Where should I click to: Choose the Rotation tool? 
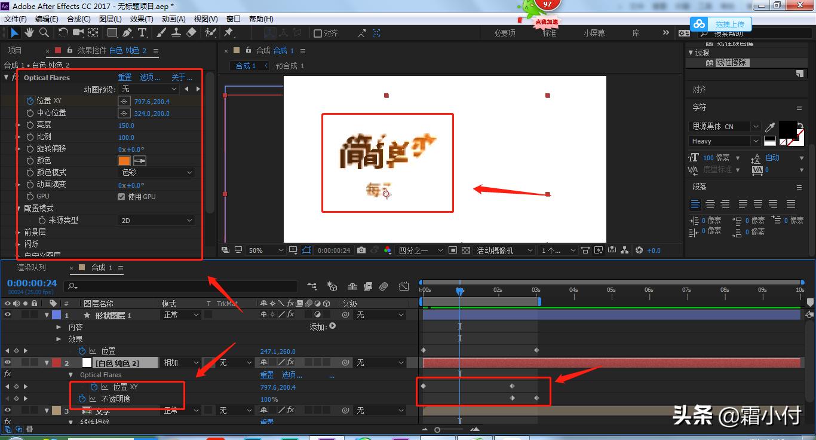click(x=63, y=32)
